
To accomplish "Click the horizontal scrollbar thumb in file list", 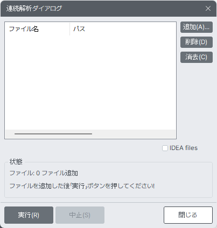I will tap(53, 134).
